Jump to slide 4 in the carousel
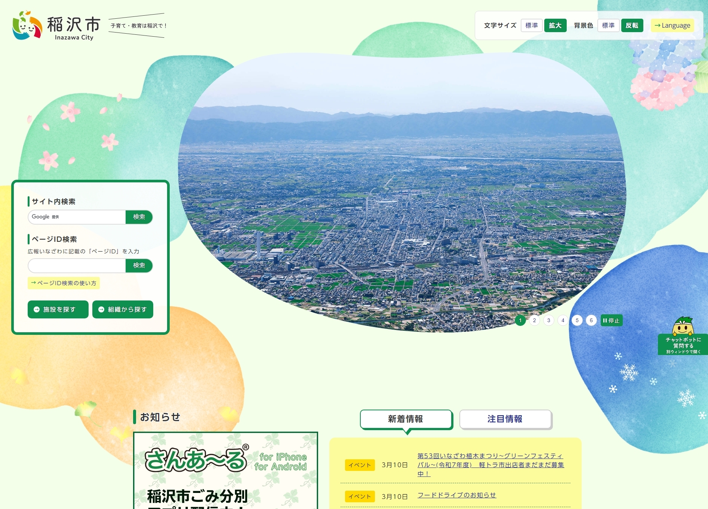Screen dimensions: 708x509 563,320
